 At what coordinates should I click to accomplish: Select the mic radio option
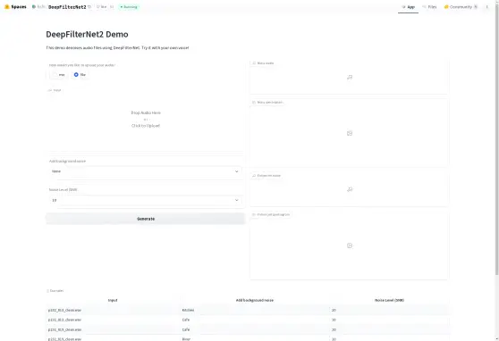click(58, 75)
